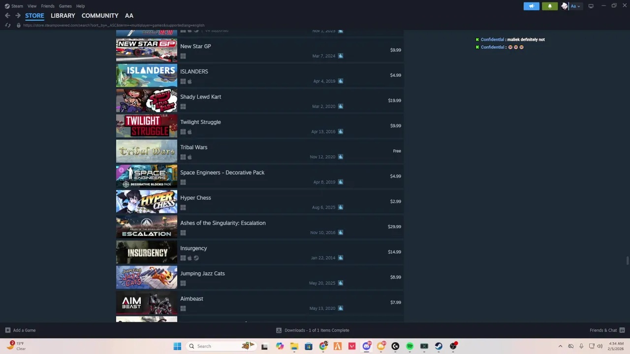Click the user profile avatar picture
This screenshot has height=354, width=630.
(x=565, y=6)
